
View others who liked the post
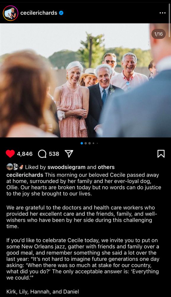[x=106, y=167]
